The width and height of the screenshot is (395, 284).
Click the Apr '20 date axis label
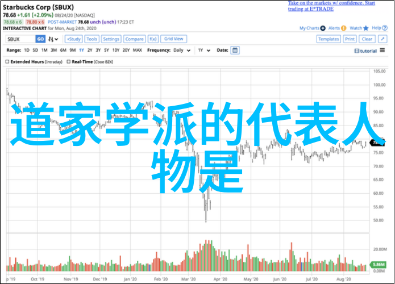point(221,279)
